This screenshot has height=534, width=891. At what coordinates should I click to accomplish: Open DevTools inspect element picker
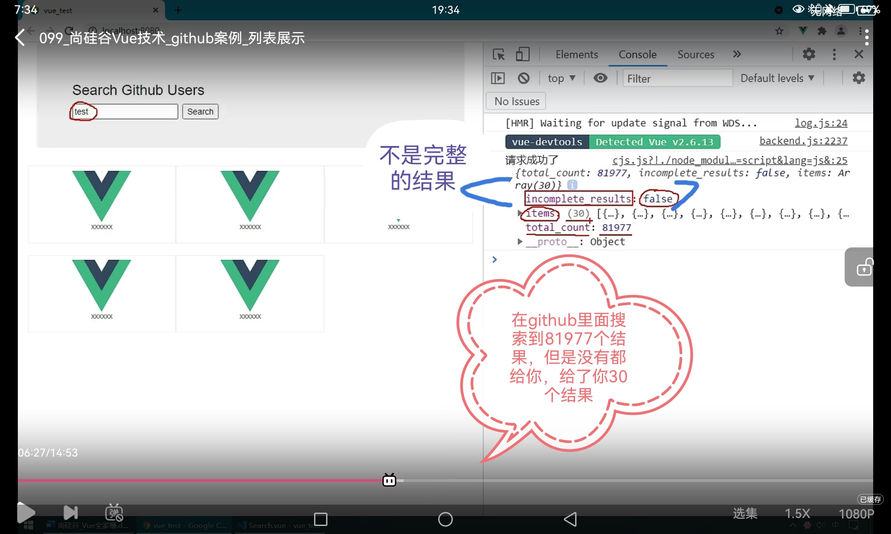pos(499,54)
